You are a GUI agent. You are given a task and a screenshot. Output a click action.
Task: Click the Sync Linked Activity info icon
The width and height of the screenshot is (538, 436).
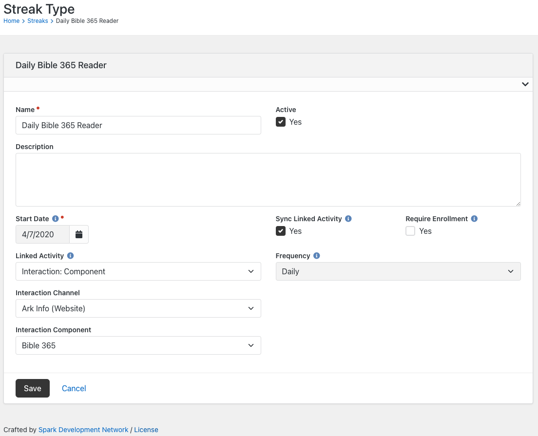point(348,219)
